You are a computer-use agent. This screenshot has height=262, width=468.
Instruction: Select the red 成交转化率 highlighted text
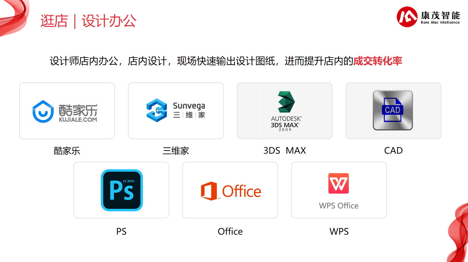pyautogui.click(x=378, y=61)
